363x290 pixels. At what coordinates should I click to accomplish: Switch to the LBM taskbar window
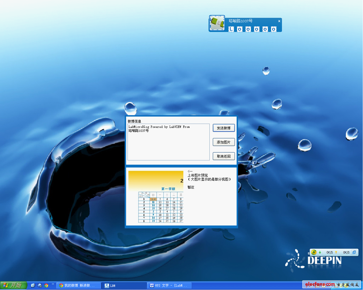124,286
